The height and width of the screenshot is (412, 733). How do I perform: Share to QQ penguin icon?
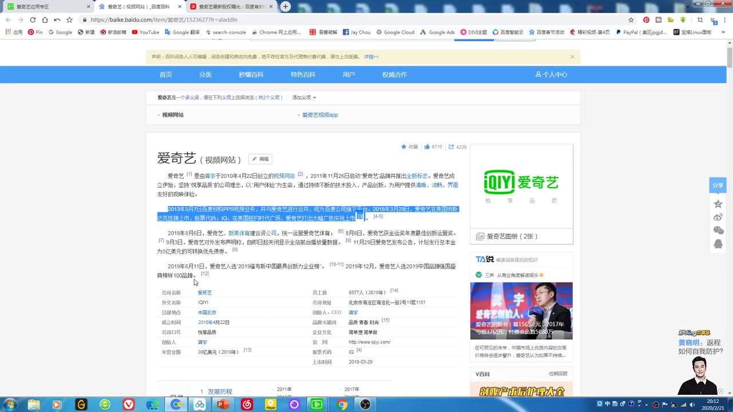coord(718,244)
